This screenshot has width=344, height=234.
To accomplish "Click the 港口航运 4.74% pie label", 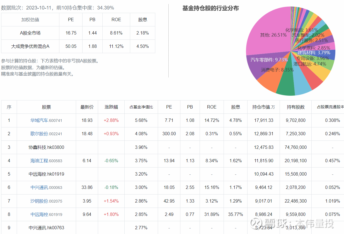I will point(310,64).
